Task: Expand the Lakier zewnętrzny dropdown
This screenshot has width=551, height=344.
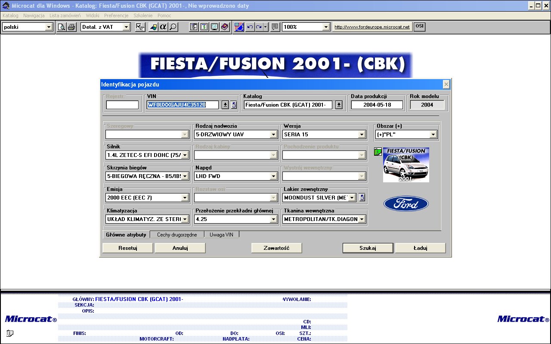Action: coord(352,198)
